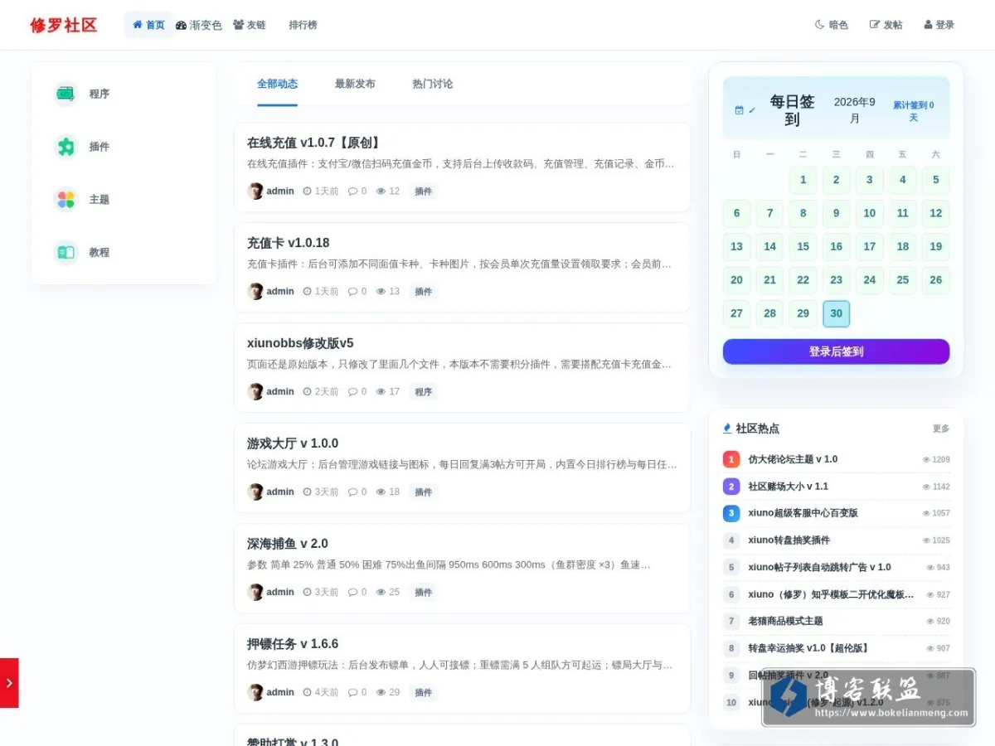Open hot topic 转盘幸运抽奖 v1.0【超伦版】

tap(808, 648)
